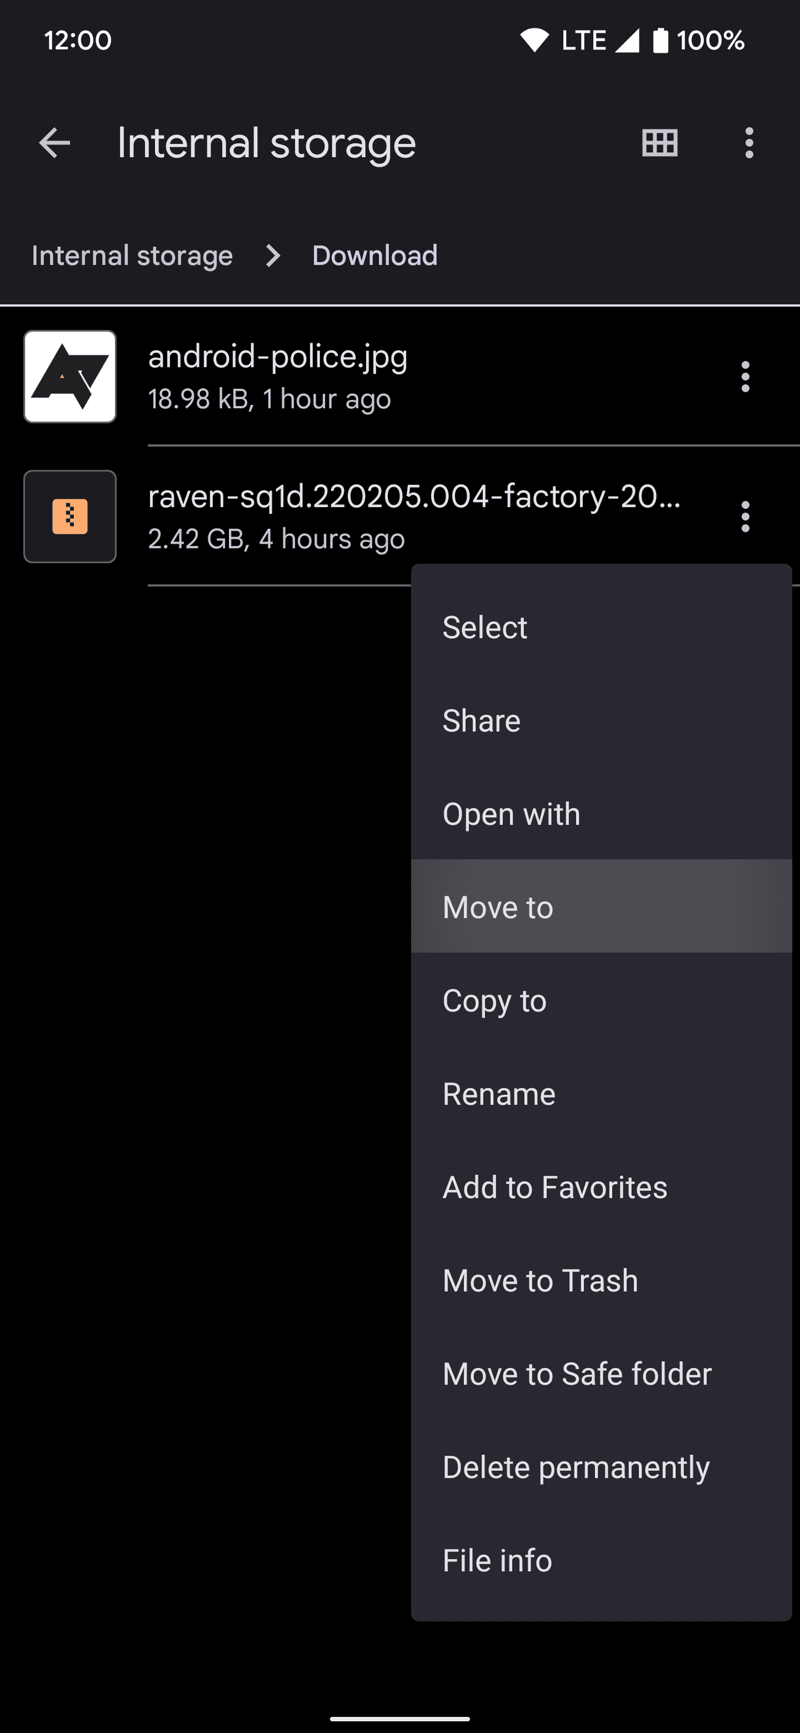The image size is (800, 1733).
Task: Go to Internal storage breadcrumb
Action: [132, 255]
